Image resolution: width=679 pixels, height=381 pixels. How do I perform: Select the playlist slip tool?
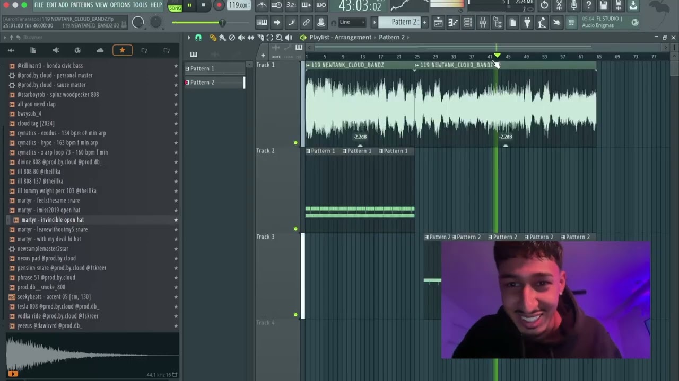251,38
